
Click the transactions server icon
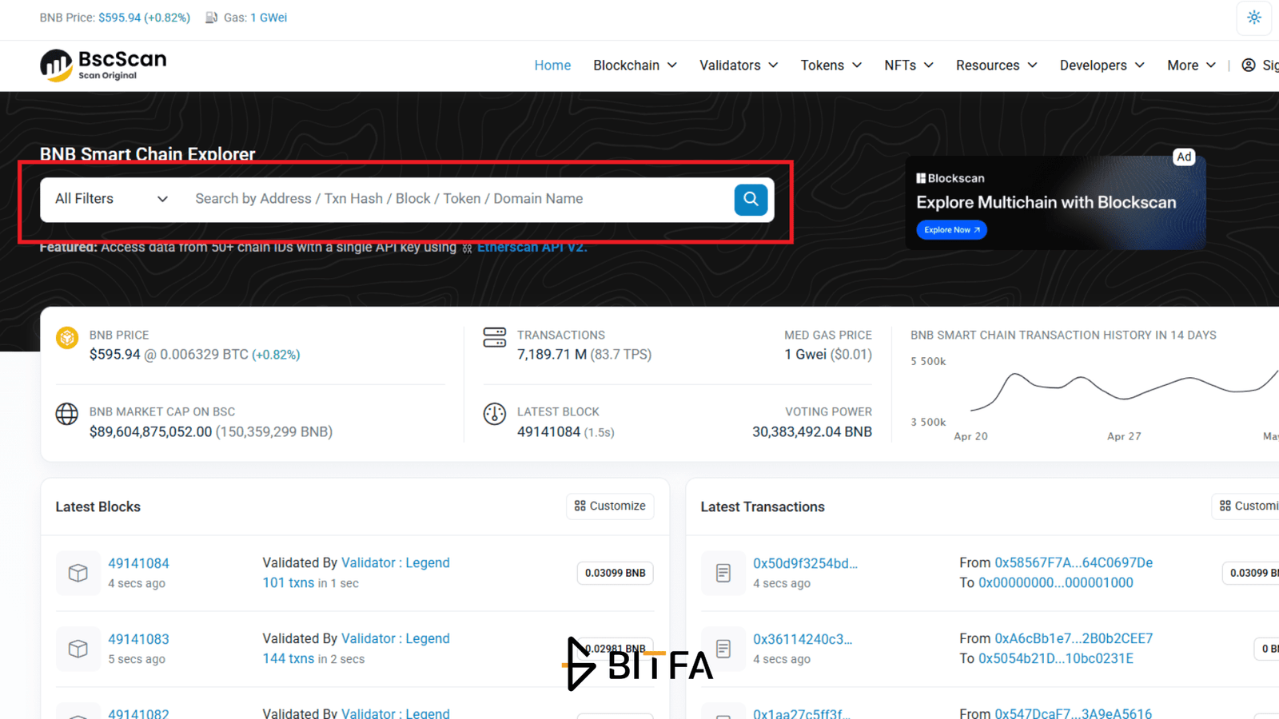point(495,337)
